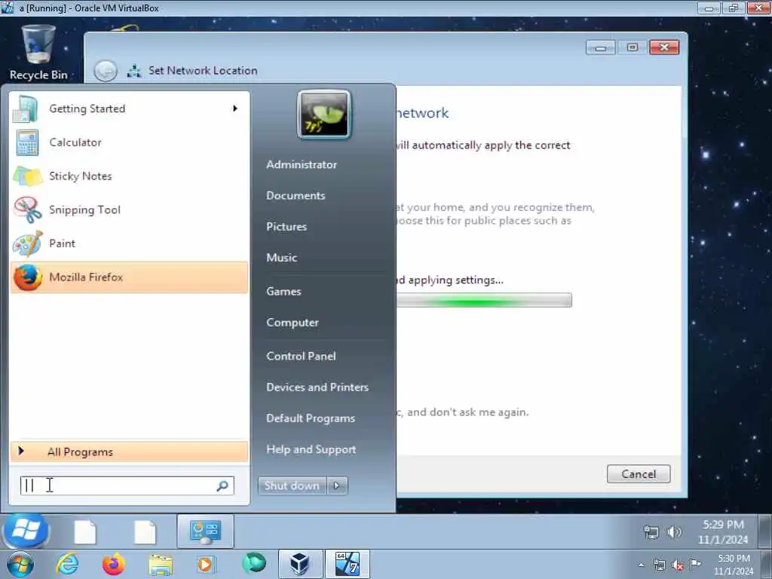Open Devices and Printers
This screenshot has height=579, width=772.
pos(317,388)
